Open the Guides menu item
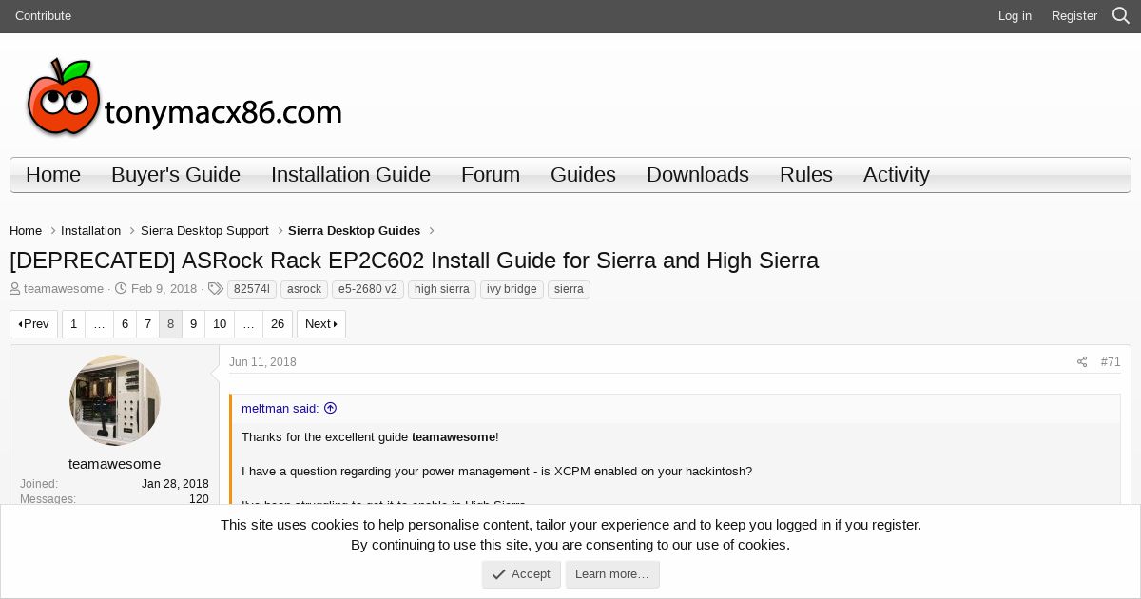Screen dimensions: 1141x599 click(583, 175)
